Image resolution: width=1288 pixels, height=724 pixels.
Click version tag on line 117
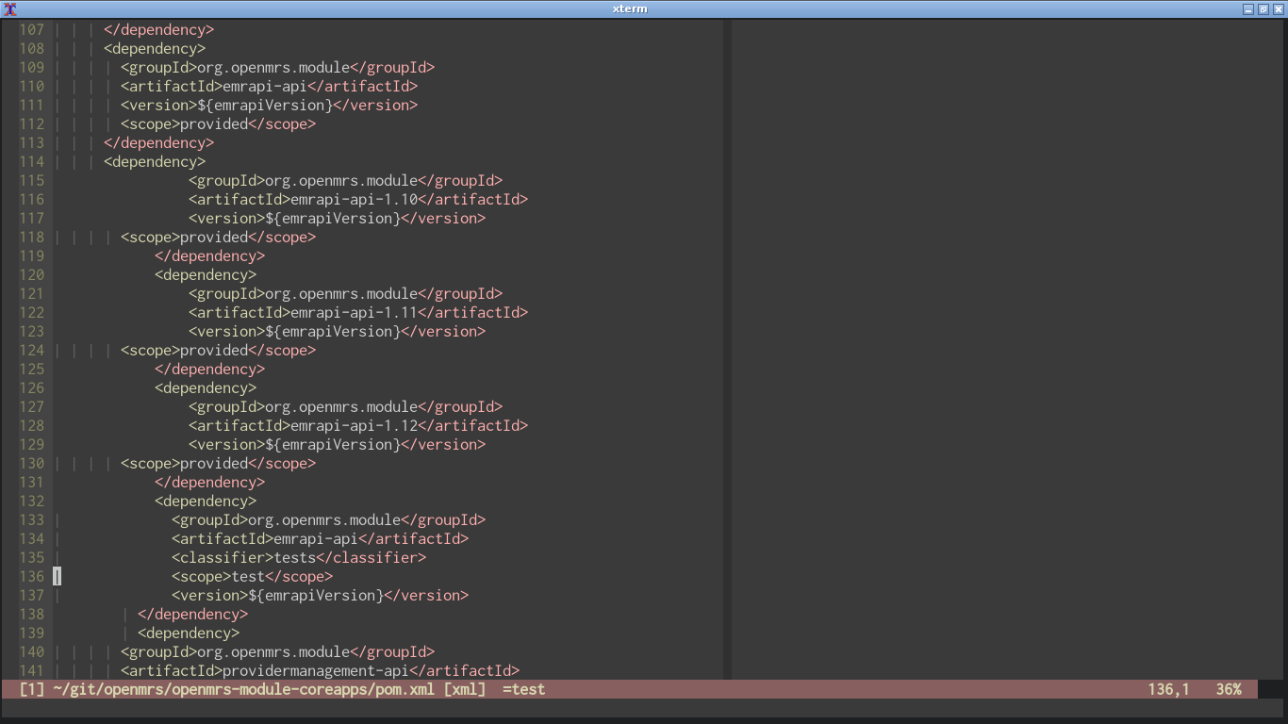coord(338,218)
